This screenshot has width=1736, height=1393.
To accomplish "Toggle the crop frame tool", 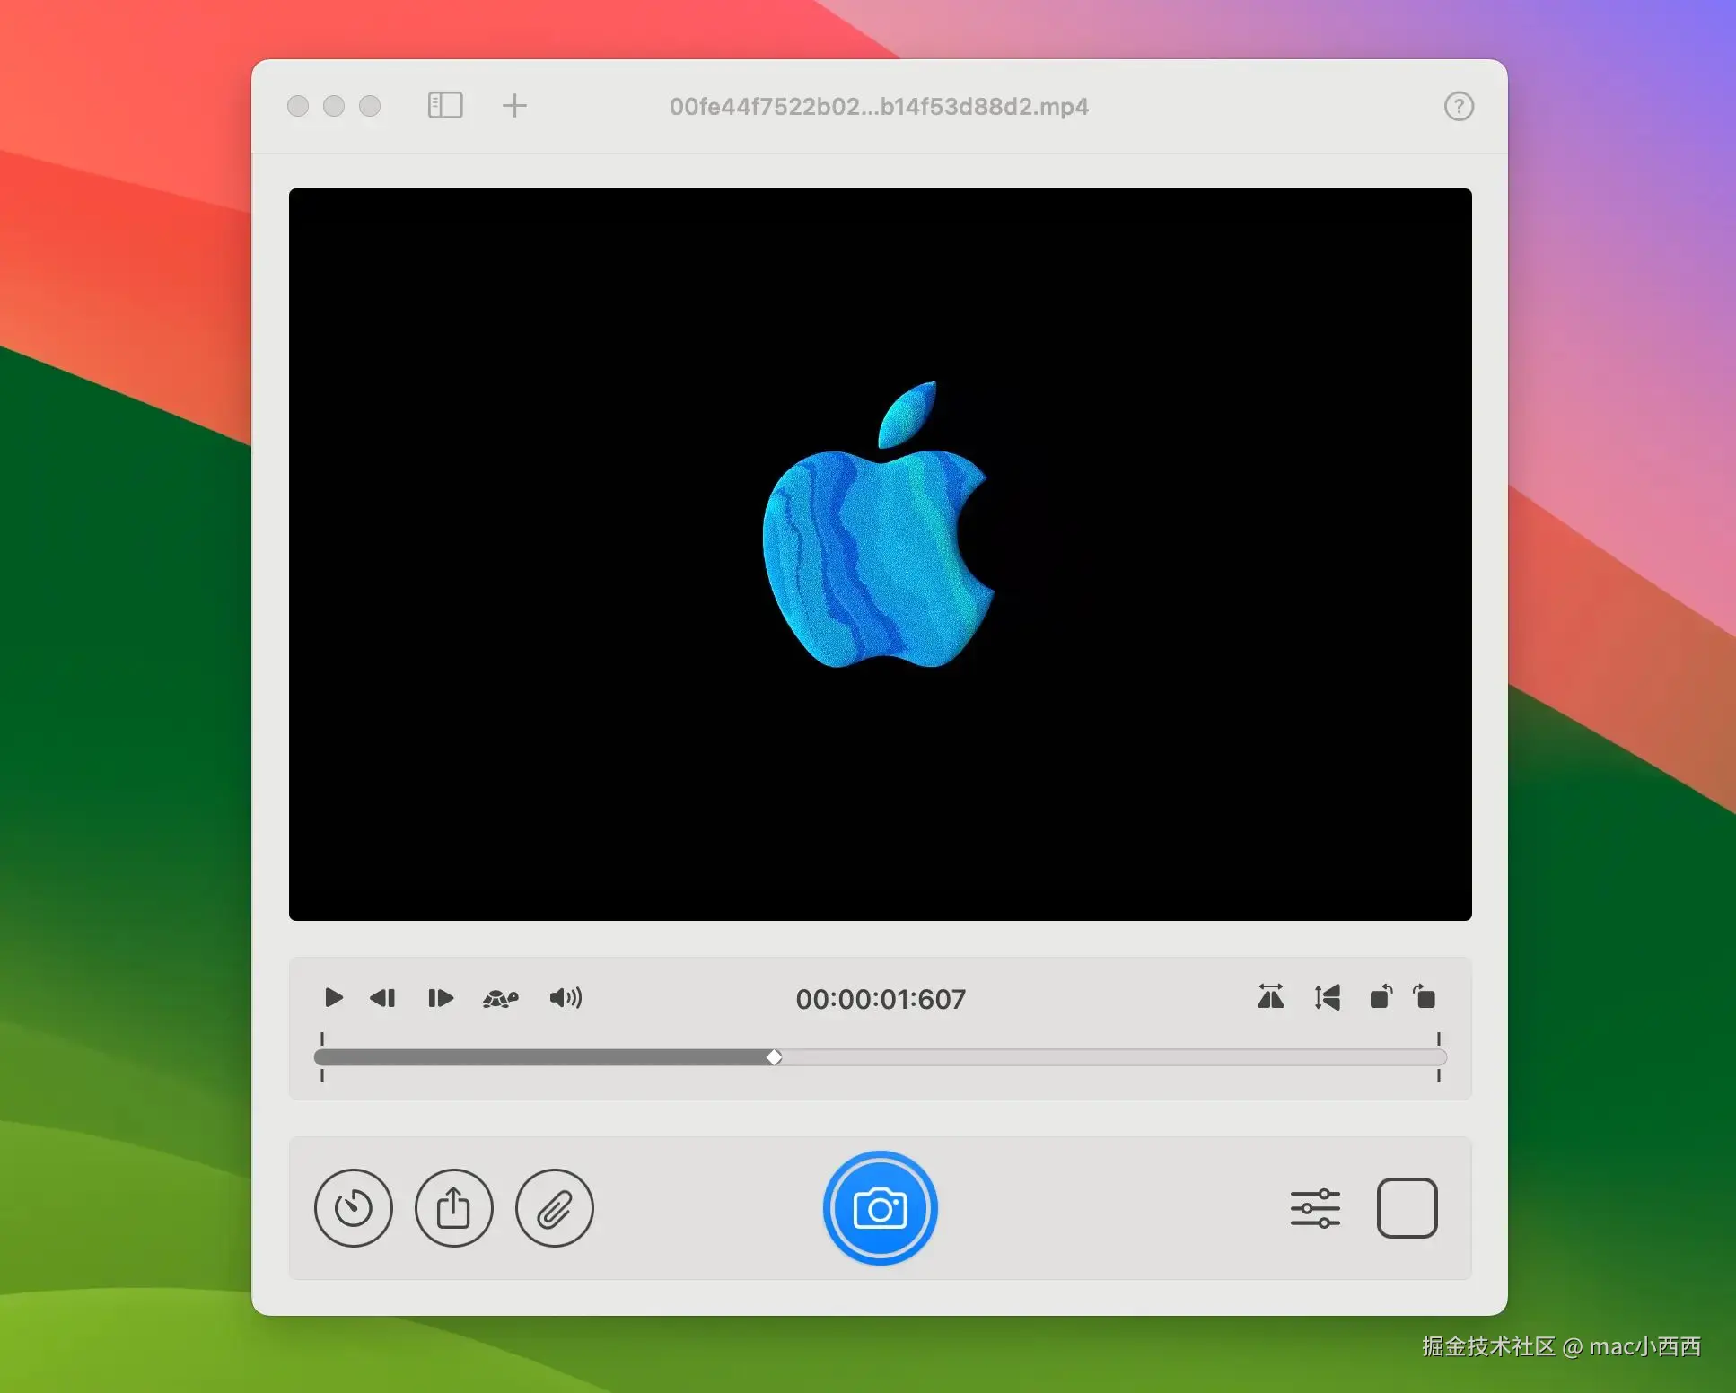I will tap(1407, 1209).
